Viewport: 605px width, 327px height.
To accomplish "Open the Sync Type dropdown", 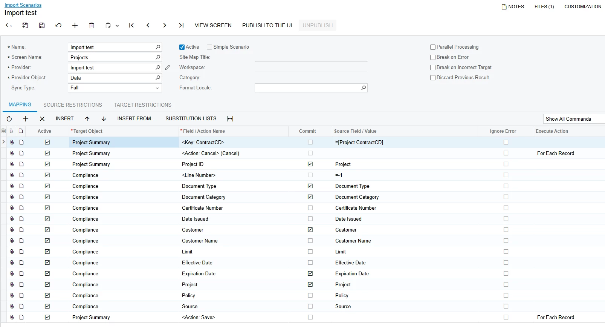I will 157,88.
